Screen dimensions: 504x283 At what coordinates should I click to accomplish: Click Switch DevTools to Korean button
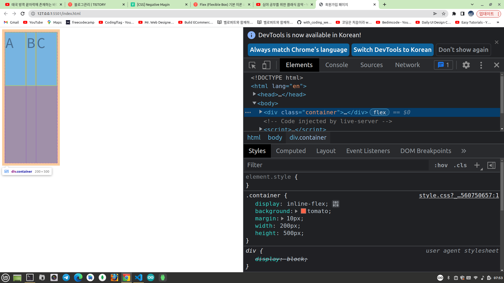click(392, 50)
